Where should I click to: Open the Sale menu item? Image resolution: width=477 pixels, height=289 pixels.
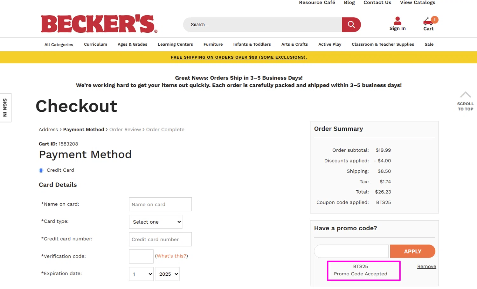pyautogui.click(x=429, y=44)
